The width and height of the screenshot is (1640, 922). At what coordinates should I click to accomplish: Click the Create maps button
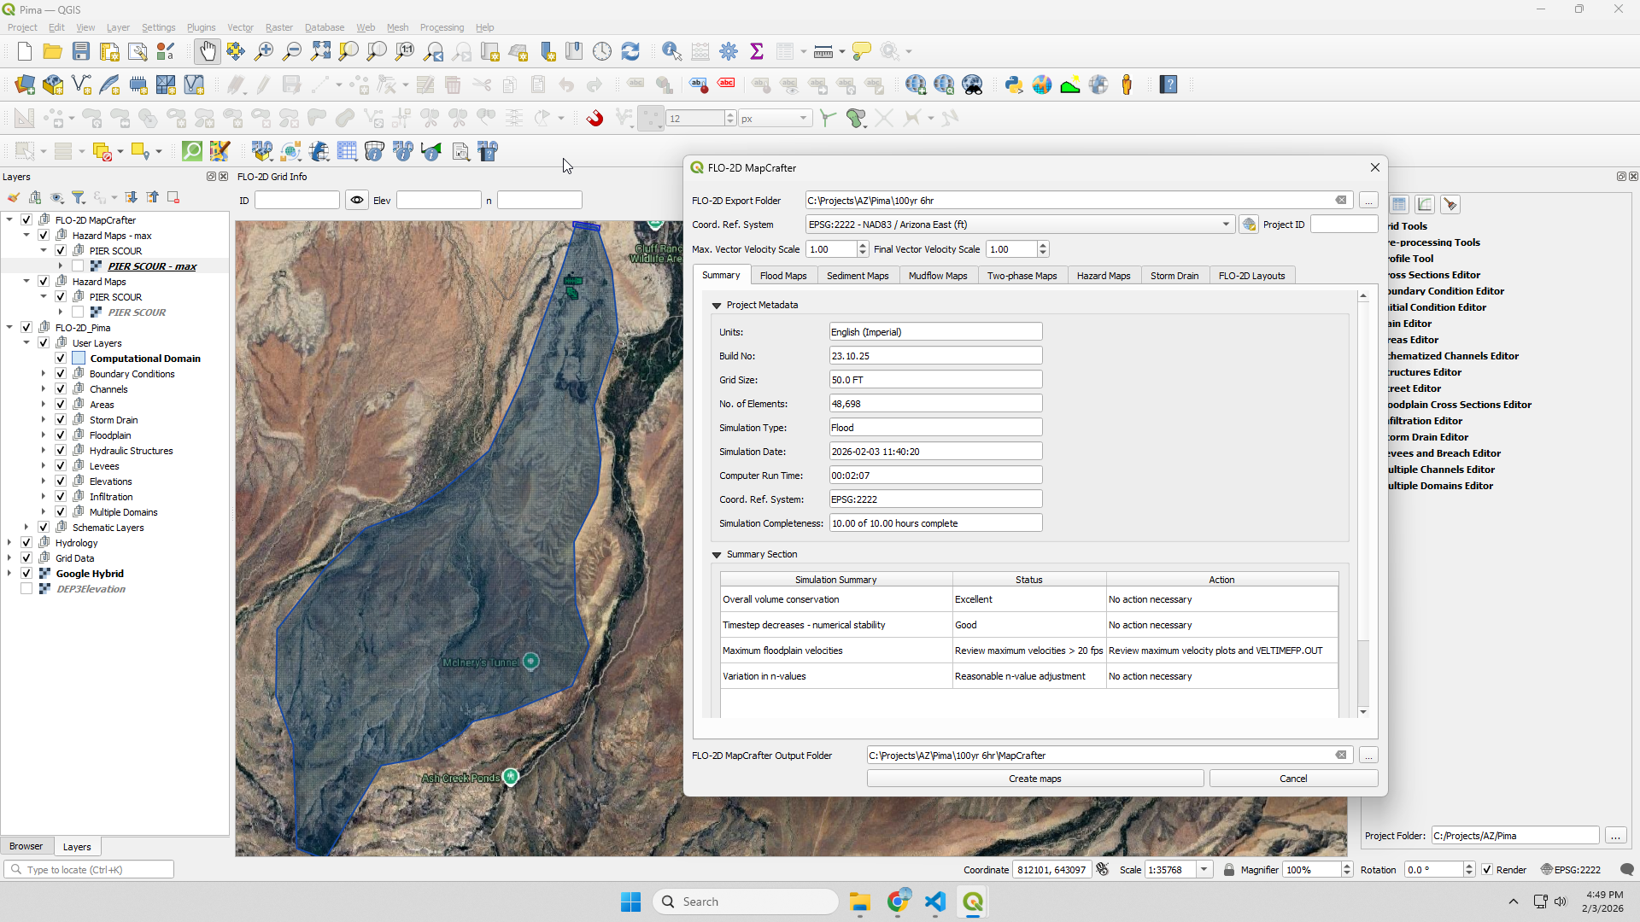(1034, 779)
